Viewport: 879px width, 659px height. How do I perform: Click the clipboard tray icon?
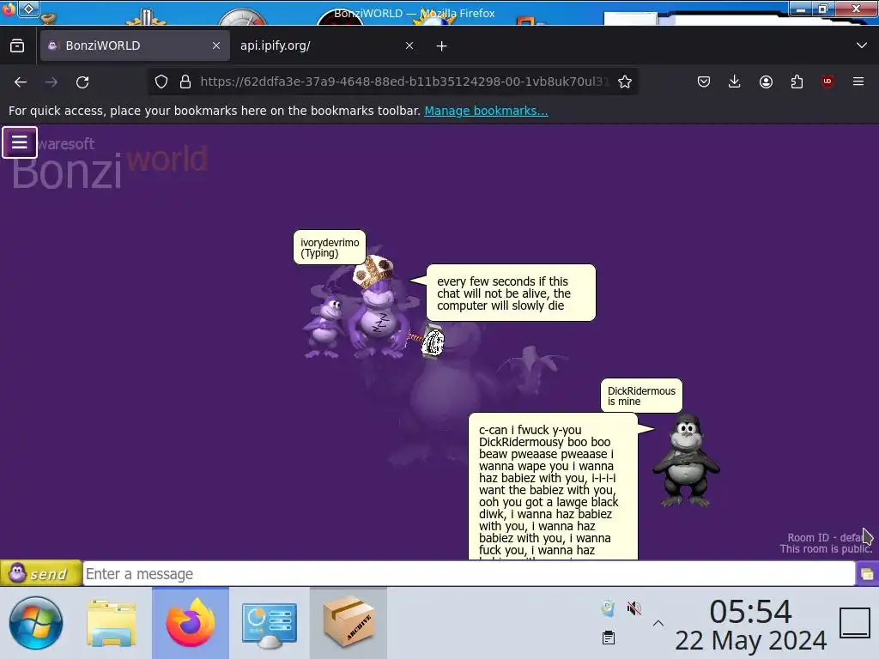(x=609, y=638)
